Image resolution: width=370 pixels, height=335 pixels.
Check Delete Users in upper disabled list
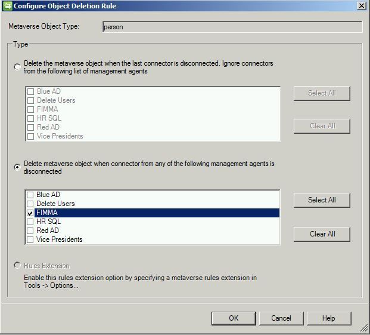click(x=30, y=100)
